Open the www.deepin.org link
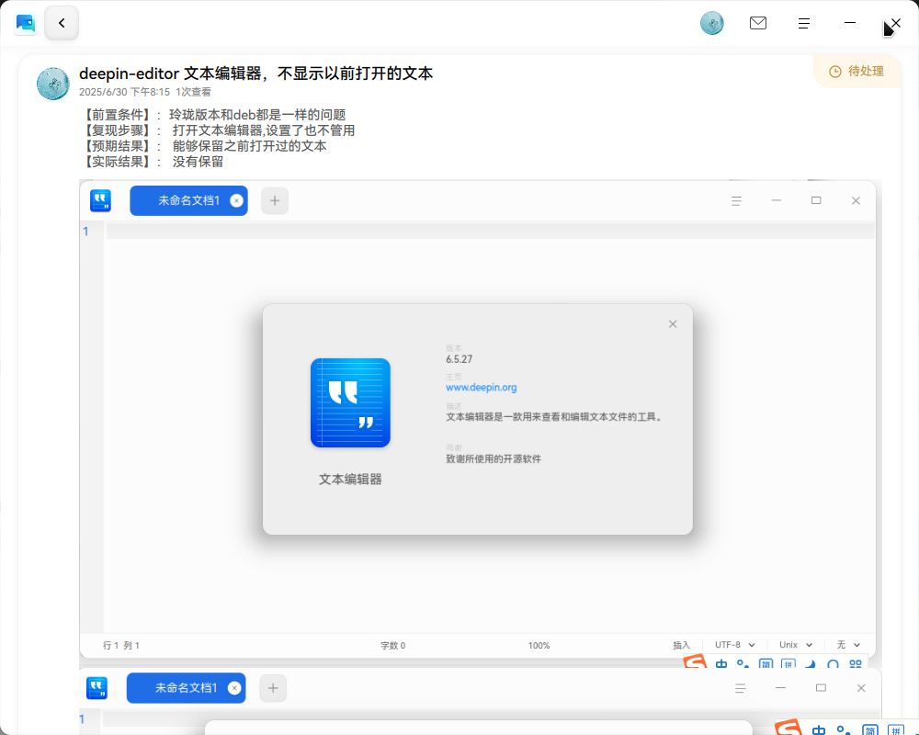The height and width of the screenshot is (735, 919). click(482, 388)
